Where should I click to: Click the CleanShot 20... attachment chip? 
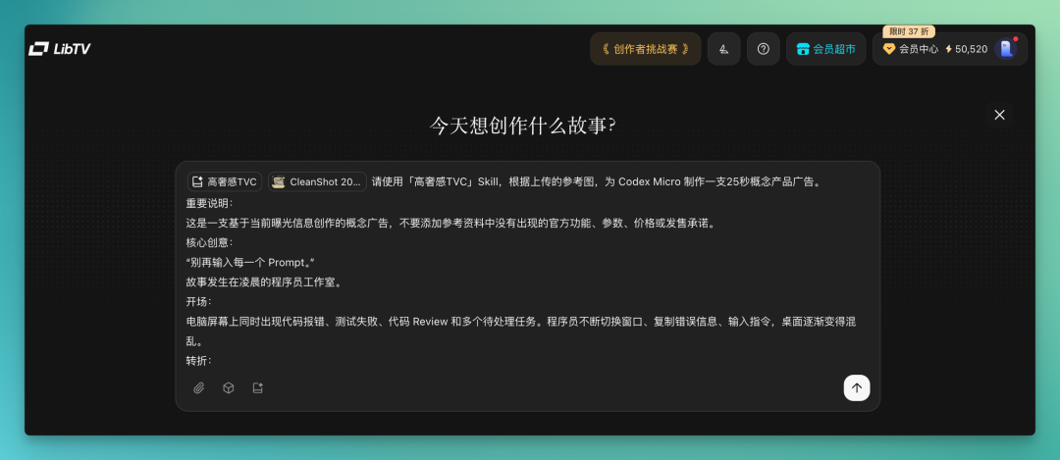tap(317, 181)
